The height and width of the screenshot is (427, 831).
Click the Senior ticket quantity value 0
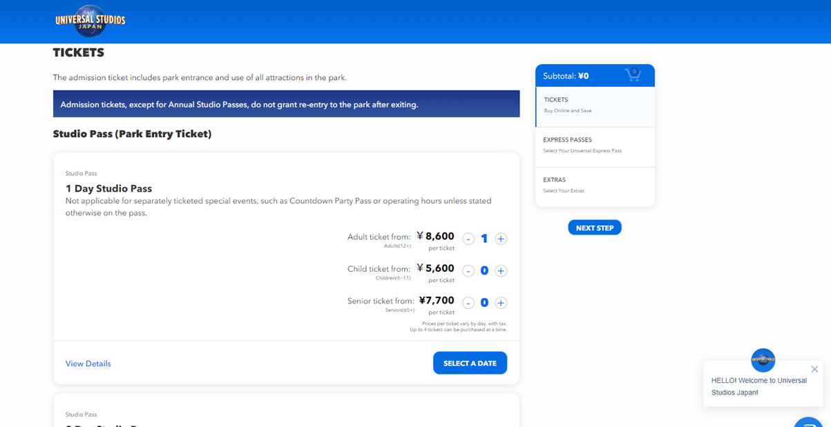484,303
